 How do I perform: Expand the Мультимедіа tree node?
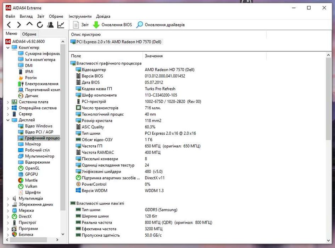[8, 199]
